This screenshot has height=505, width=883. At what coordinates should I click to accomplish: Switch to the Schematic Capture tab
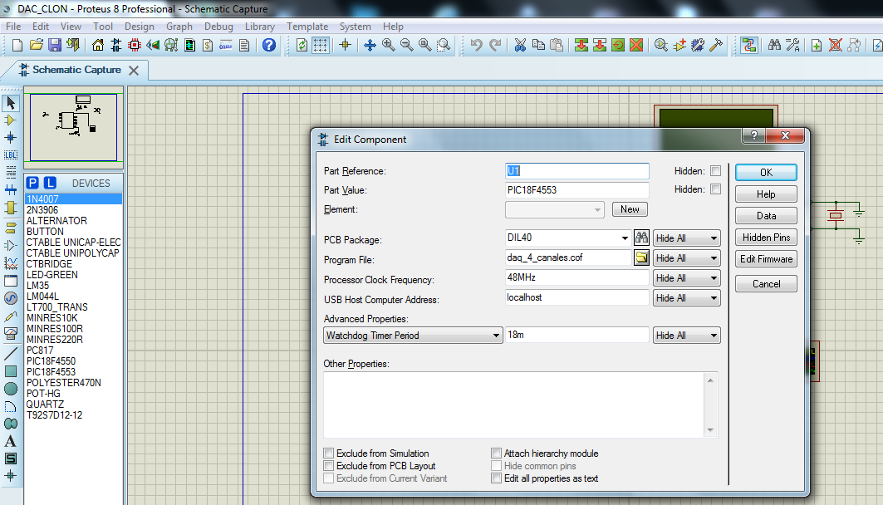pyautogui.click(x=76, y=70)
